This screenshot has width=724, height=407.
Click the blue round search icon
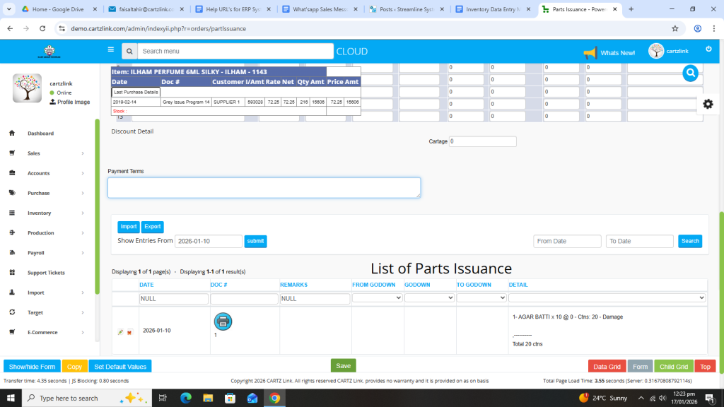[x=691, y=73]
